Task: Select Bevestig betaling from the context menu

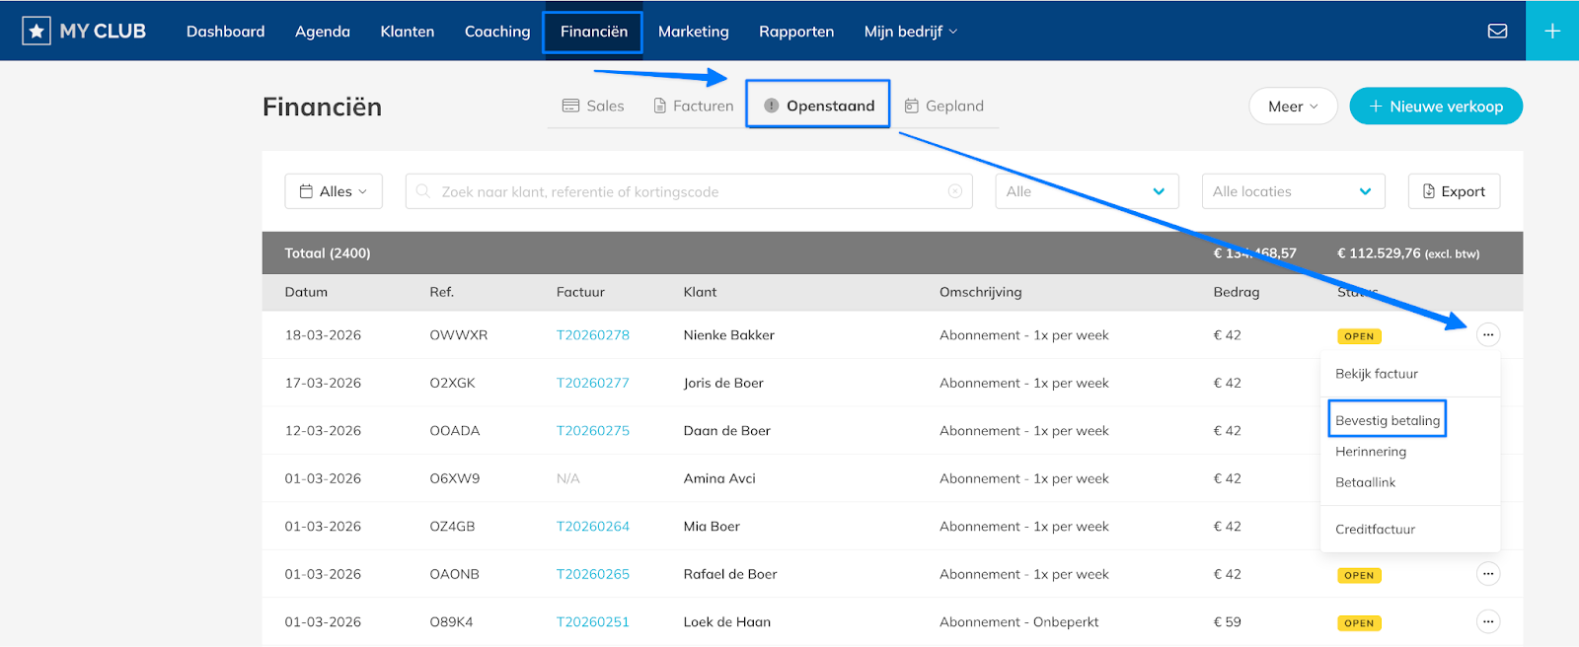Action: (x=1387, y=420)
